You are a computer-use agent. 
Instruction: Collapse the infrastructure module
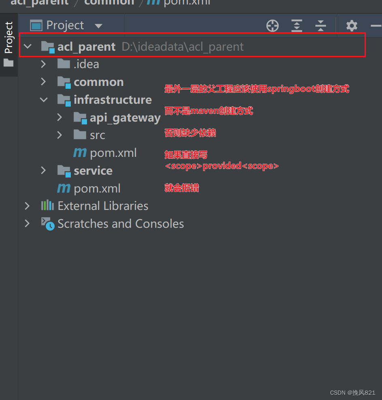pos(44,100)
